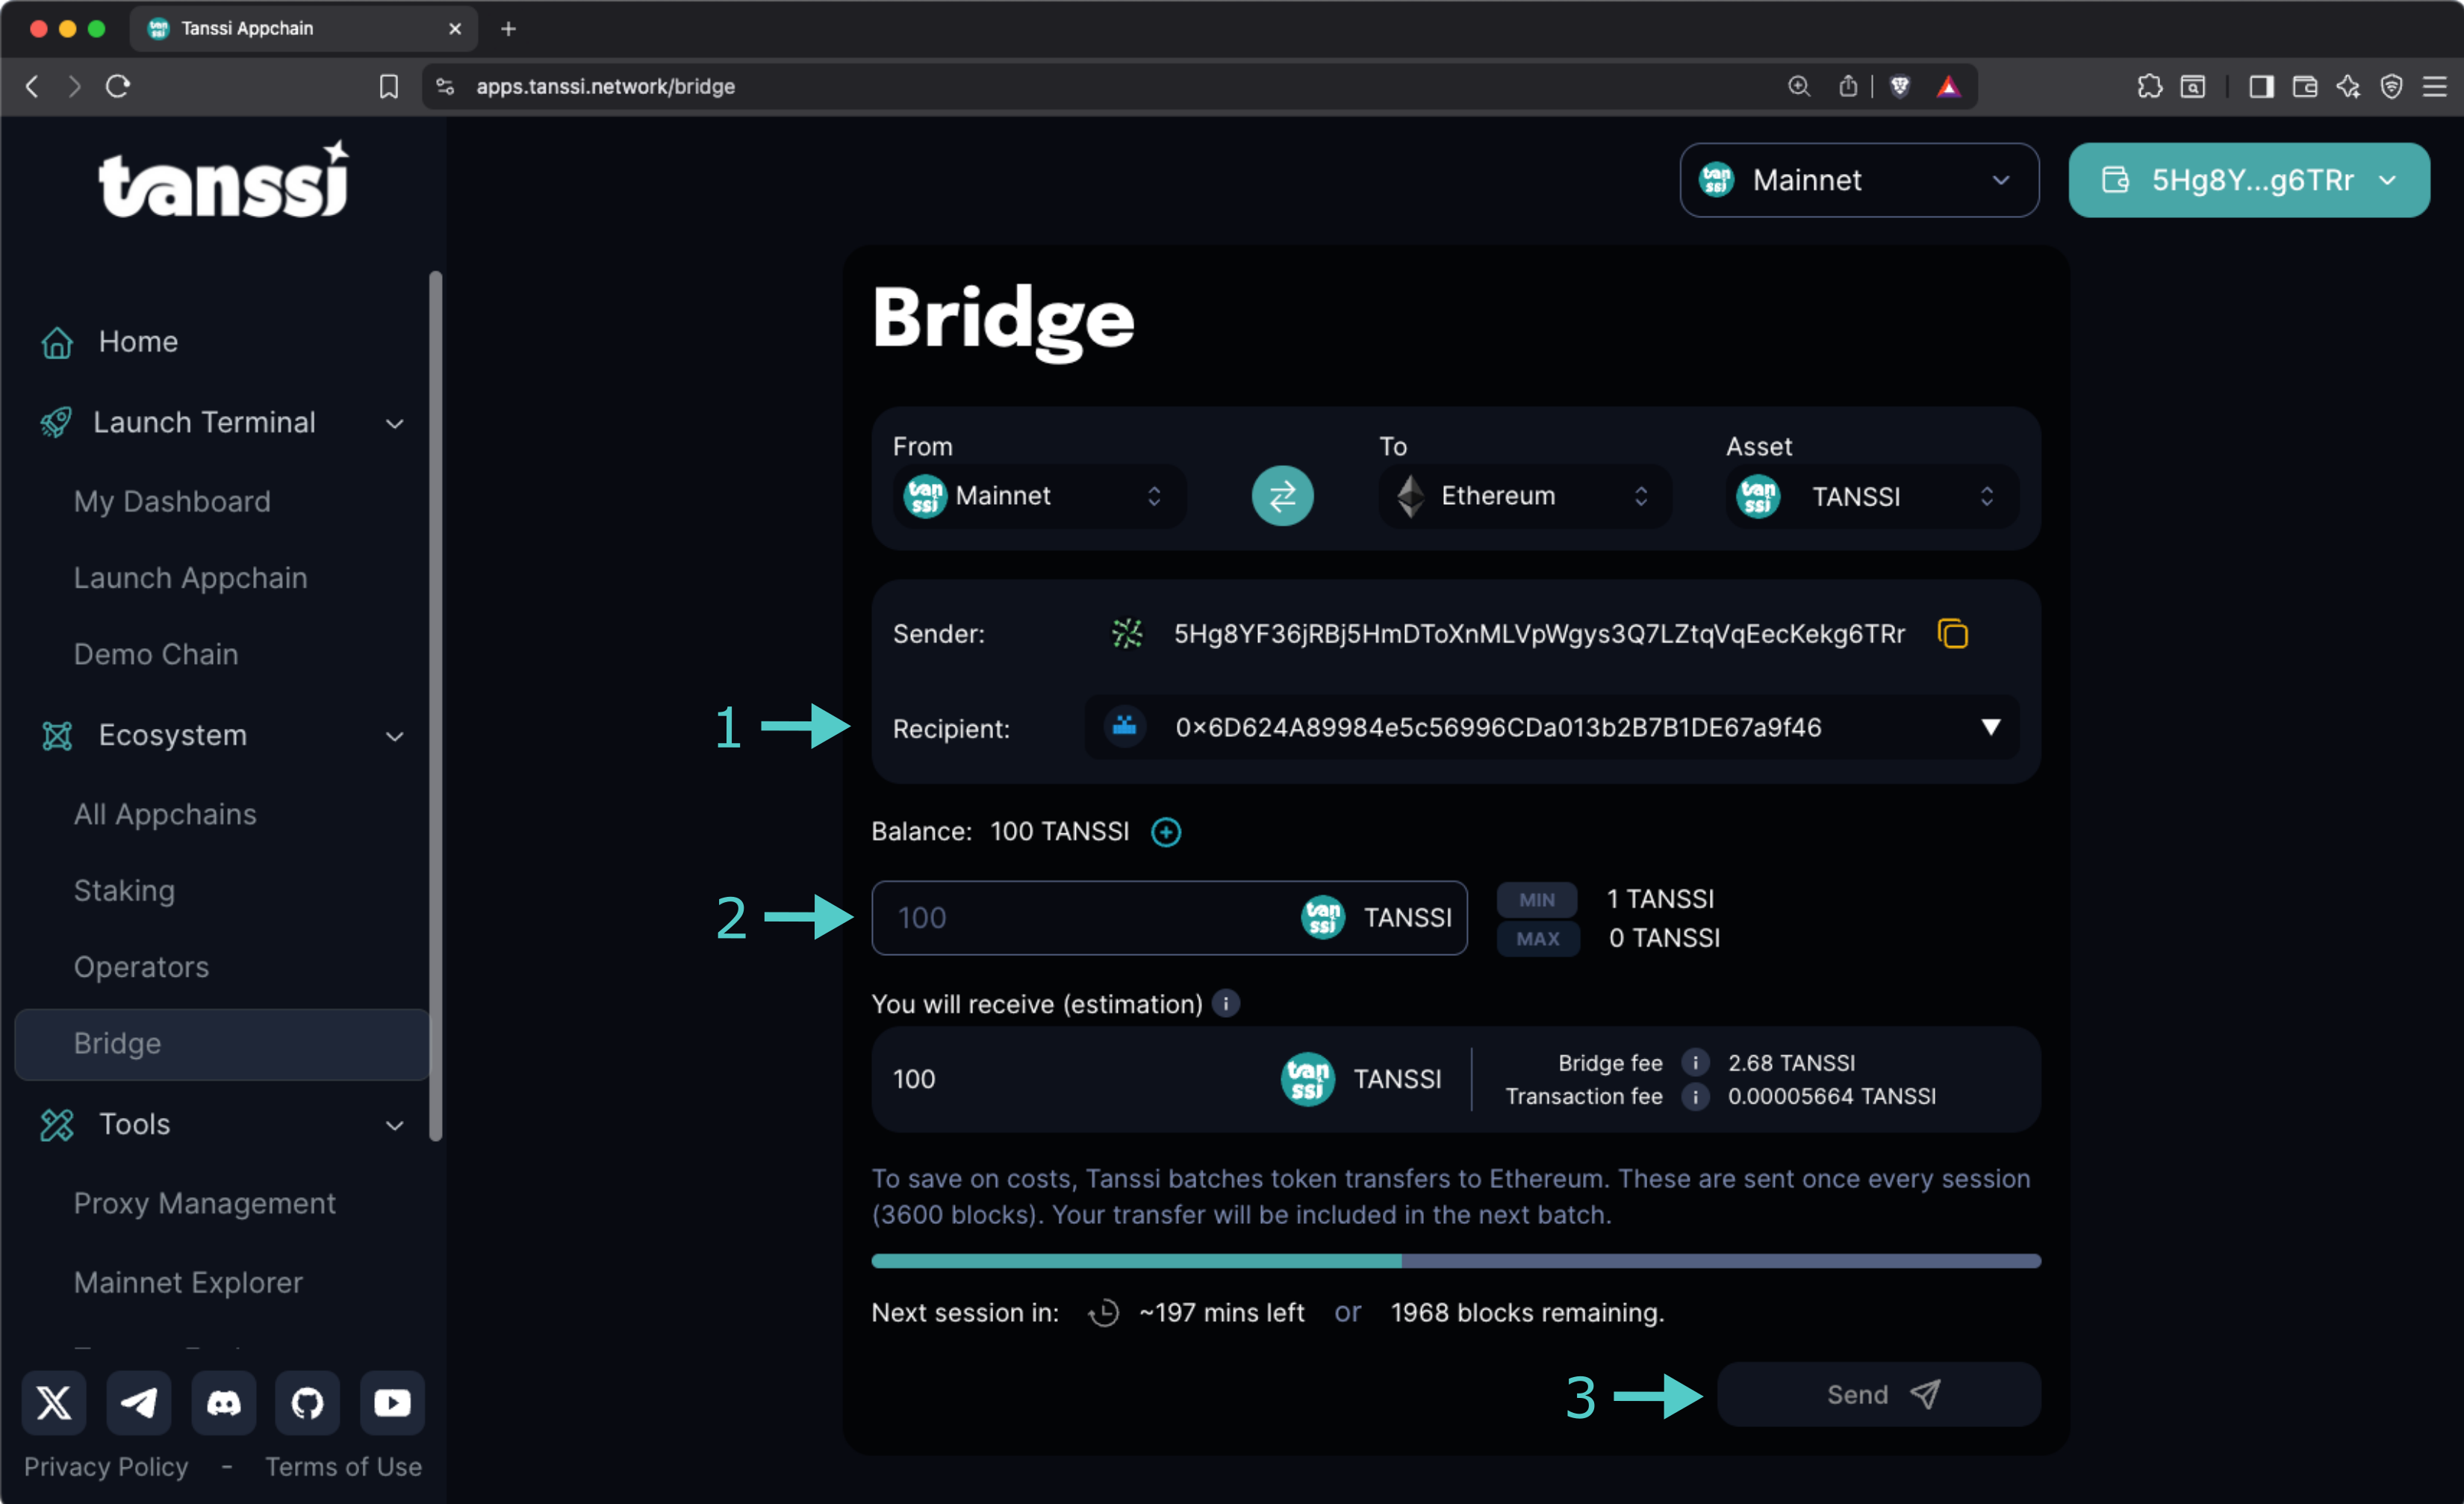Click the MIN amount button
2464x1504 pixels.
pos(1537,899)
